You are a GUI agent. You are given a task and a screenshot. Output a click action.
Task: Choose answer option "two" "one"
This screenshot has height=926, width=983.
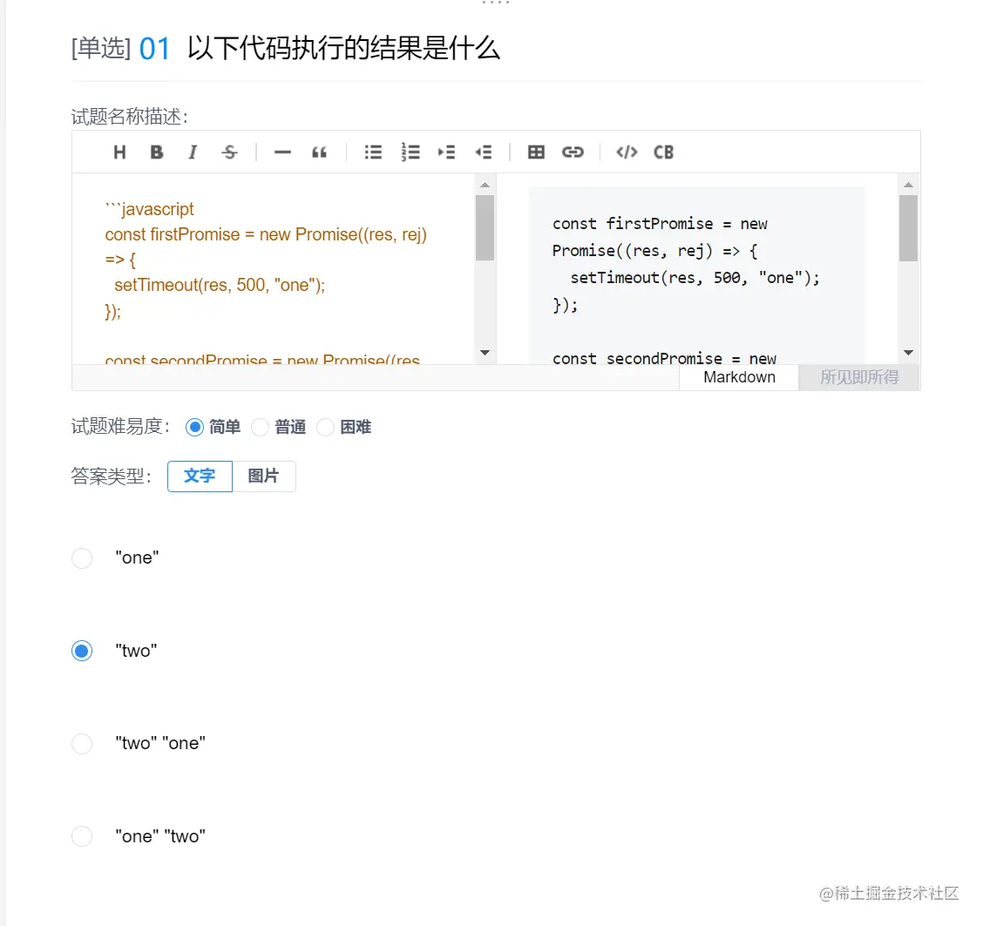click(x=82, y=744)
